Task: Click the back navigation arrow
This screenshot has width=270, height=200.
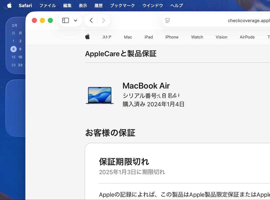Action: (x=91, y=20)
